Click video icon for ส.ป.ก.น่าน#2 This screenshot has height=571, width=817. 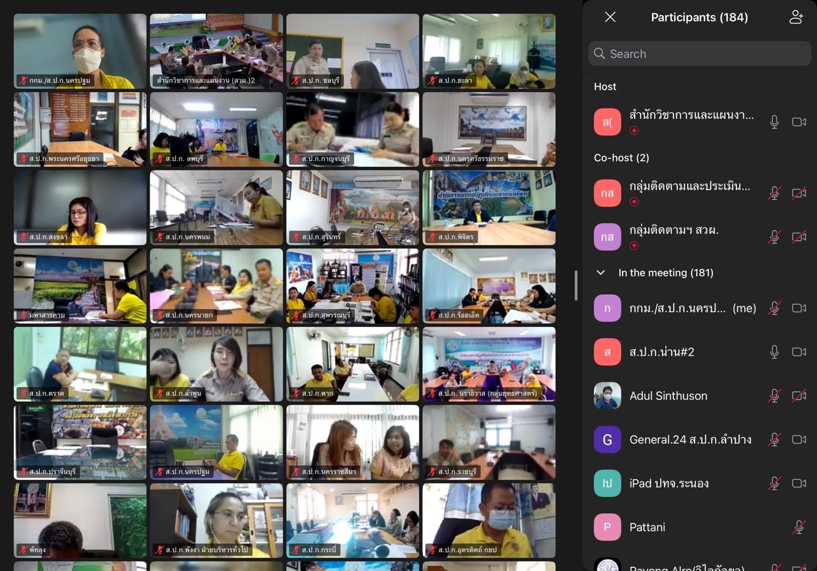coord(799,352)
